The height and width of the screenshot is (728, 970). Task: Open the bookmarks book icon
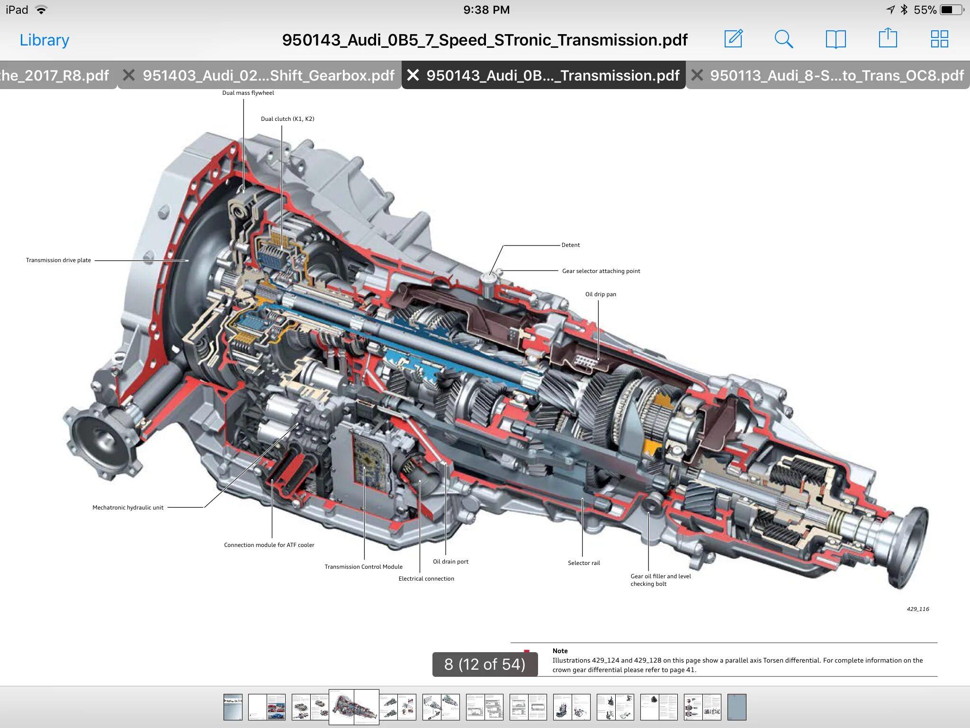click(x=835, y=39)
